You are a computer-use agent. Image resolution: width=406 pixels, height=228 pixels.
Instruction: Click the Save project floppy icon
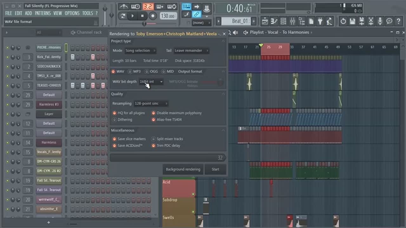(x=352, y=21)
